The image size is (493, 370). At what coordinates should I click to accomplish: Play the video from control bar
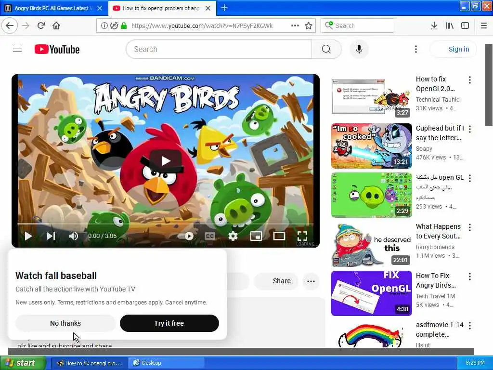point(28,236)
